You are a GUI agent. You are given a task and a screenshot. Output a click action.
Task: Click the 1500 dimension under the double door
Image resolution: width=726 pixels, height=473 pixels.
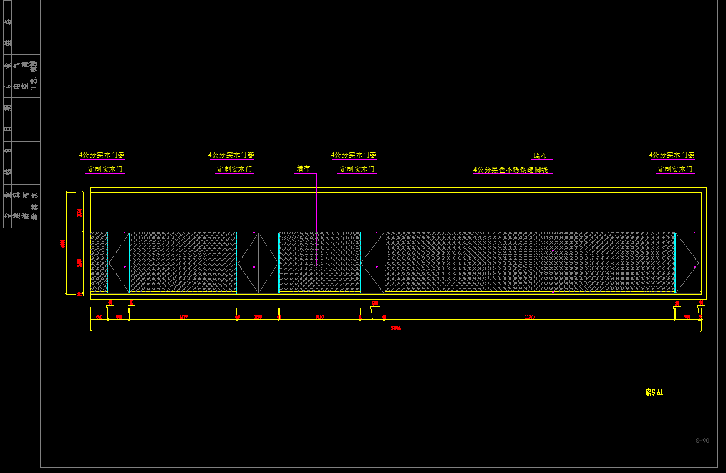coord(258,317)
